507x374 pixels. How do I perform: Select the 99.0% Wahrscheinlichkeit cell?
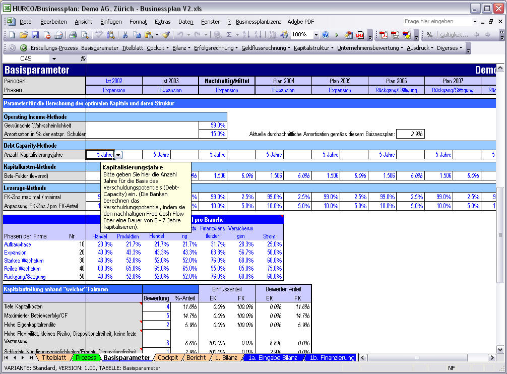[x=213, y=125]
